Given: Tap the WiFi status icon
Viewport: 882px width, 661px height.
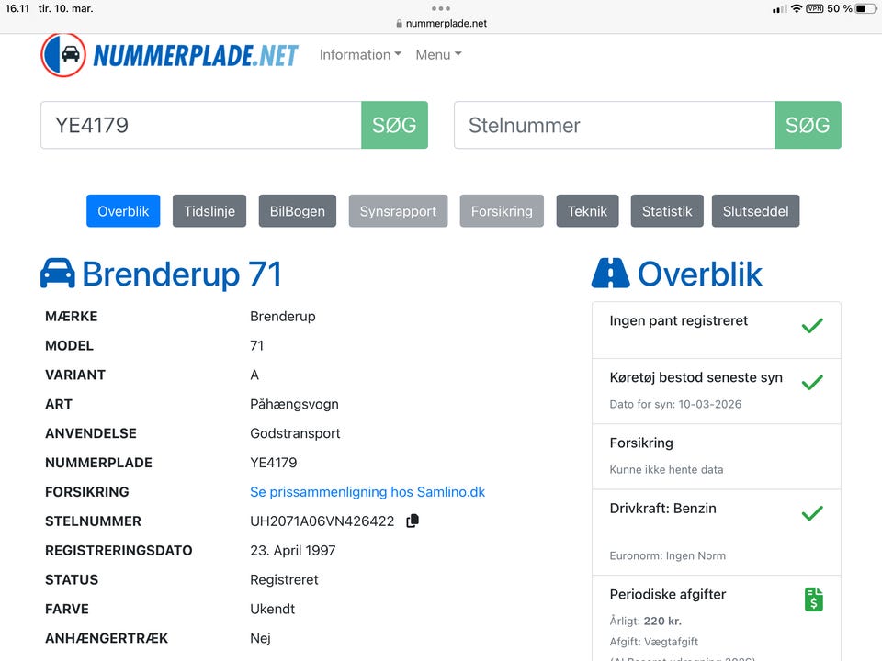Looking at the screenshot, I should pyautogui.click(x=796, y=8).
